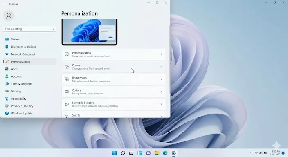Open Accounts in the sidebar
Viewport: 288px width, 157px height.
pos(29,76)
